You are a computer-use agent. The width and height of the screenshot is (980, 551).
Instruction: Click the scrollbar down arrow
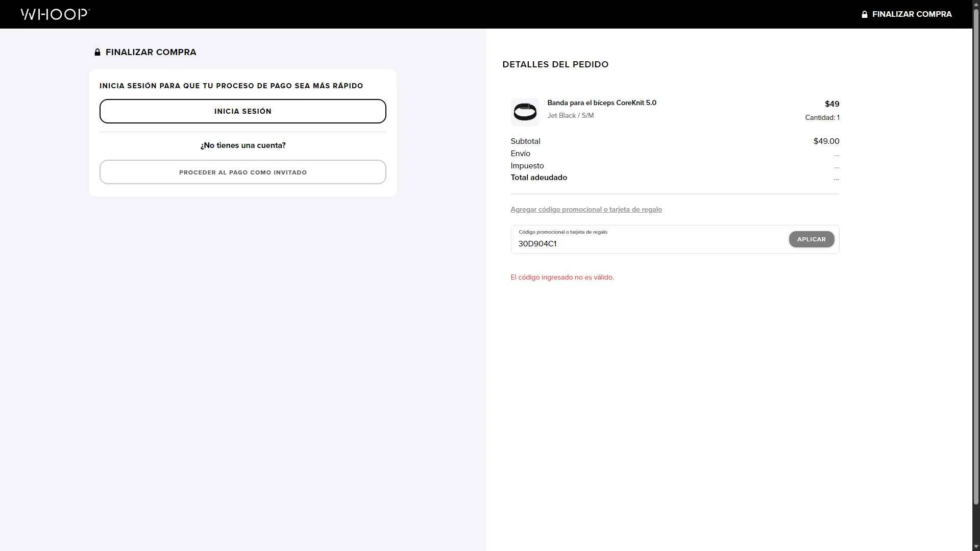(976, 546)
